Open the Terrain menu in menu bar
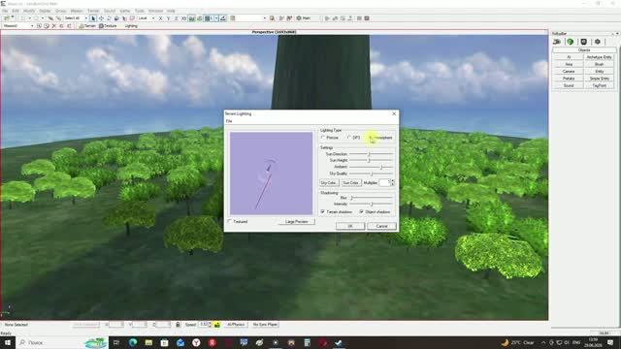621x349 pixels. click(x=93, y=11)
